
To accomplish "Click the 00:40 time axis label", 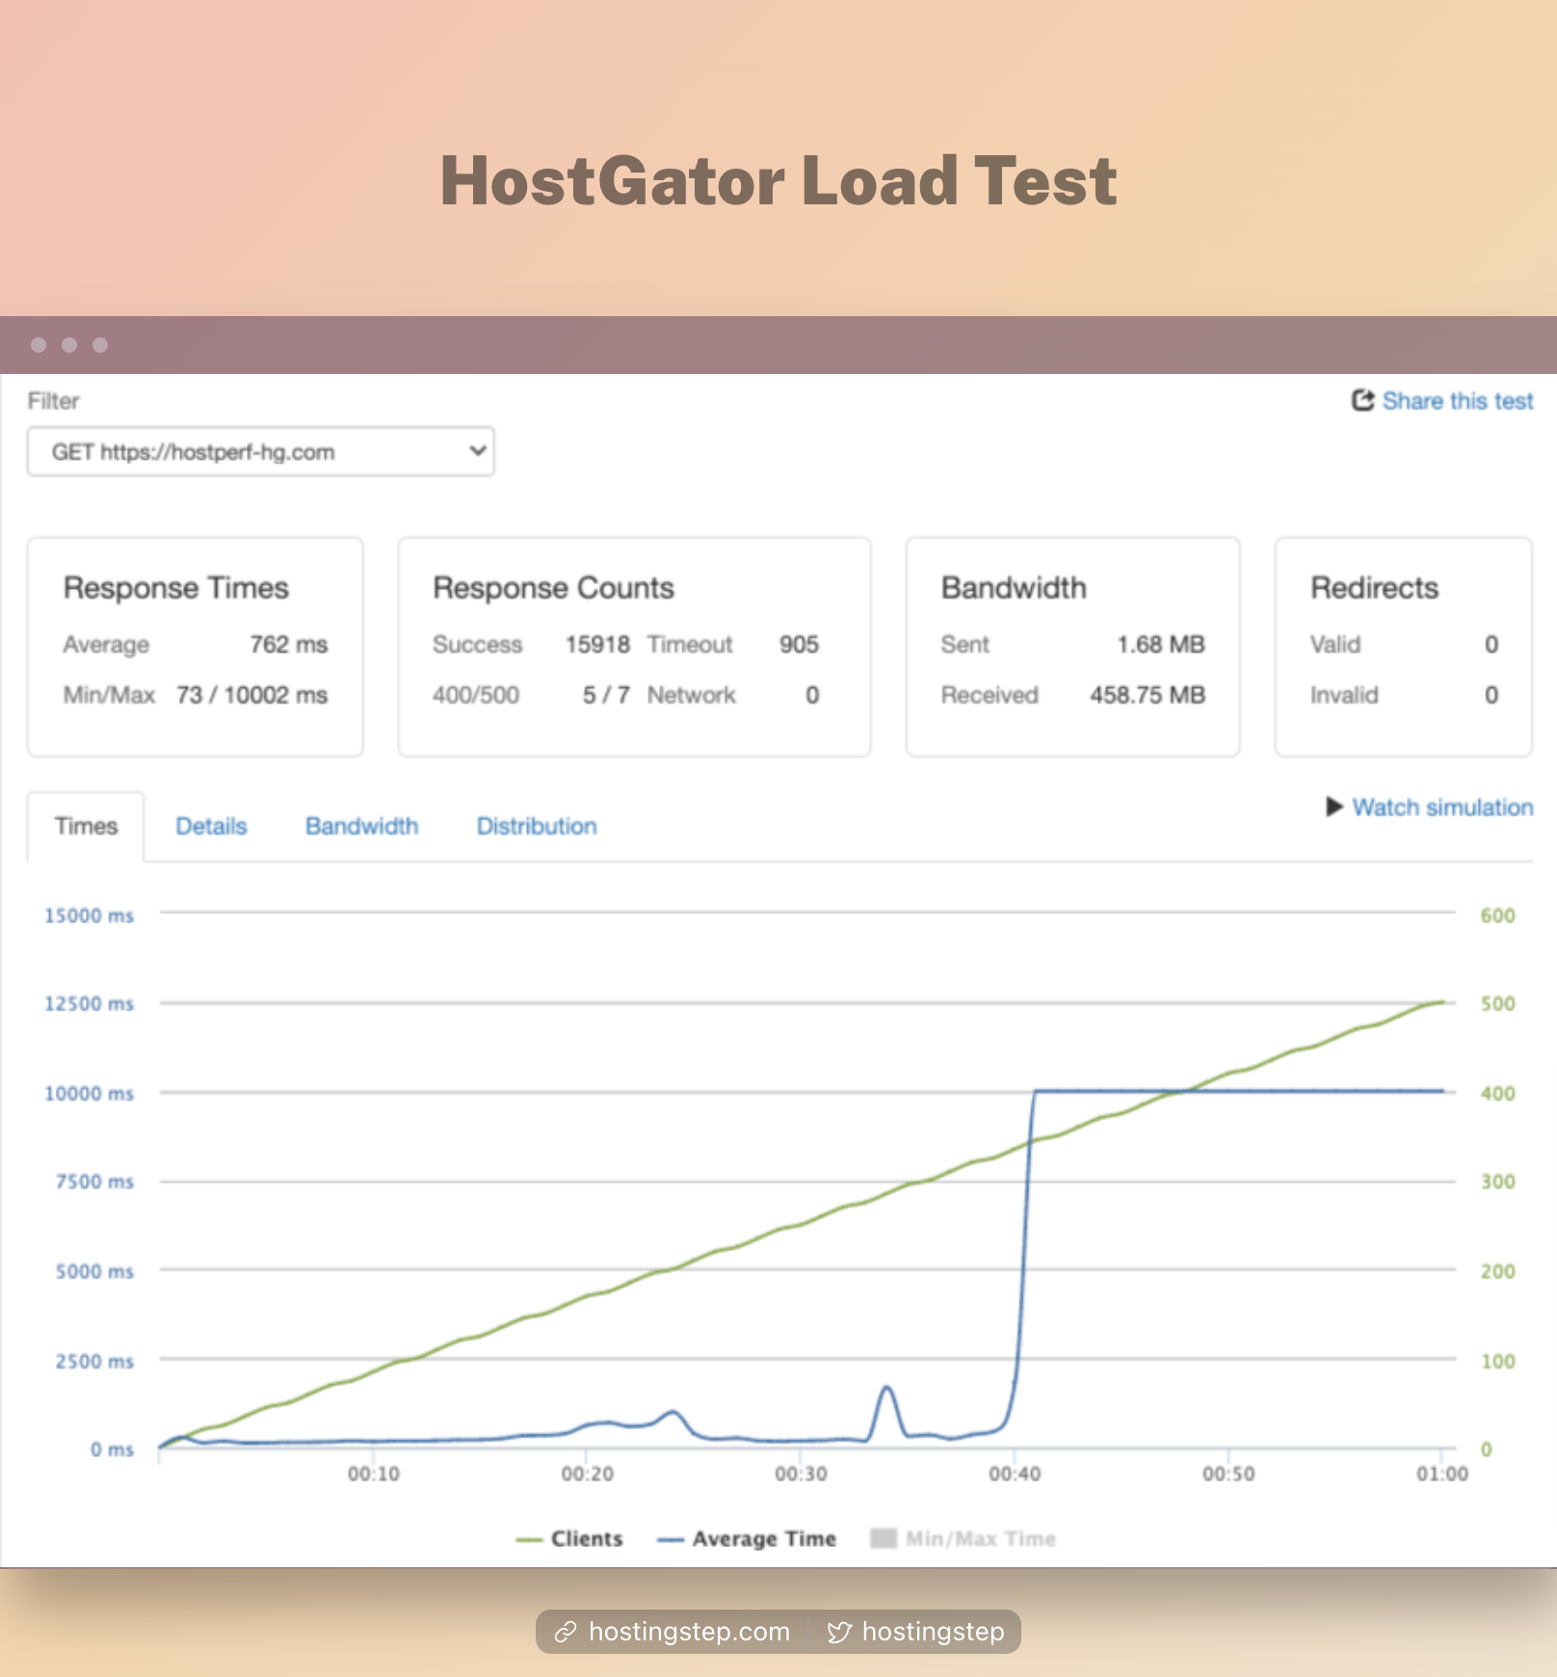I will 1015,1474.
